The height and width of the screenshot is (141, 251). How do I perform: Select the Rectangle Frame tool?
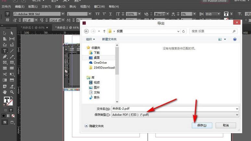(x=5, y=62)
